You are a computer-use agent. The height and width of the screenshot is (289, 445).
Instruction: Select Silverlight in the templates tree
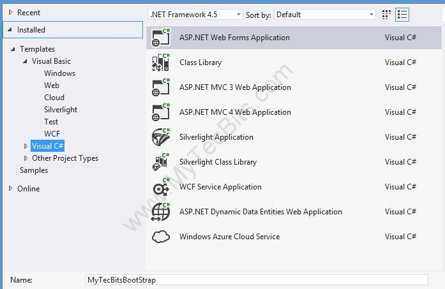[61, 110]
